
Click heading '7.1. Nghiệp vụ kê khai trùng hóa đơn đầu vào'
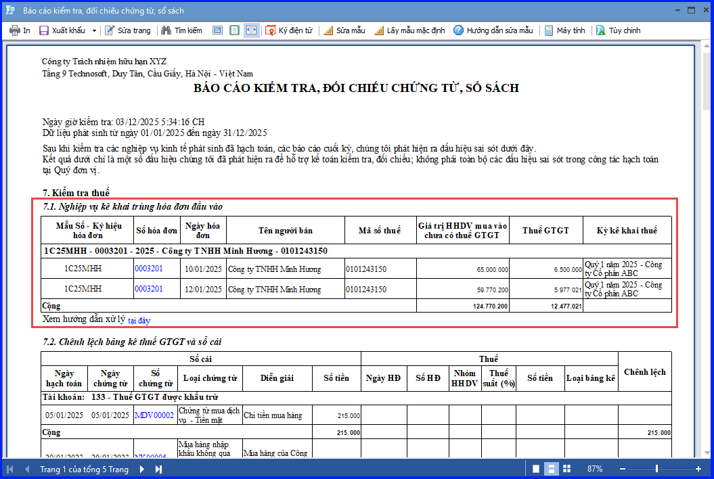pyautogui.click(x=133, y=207)
